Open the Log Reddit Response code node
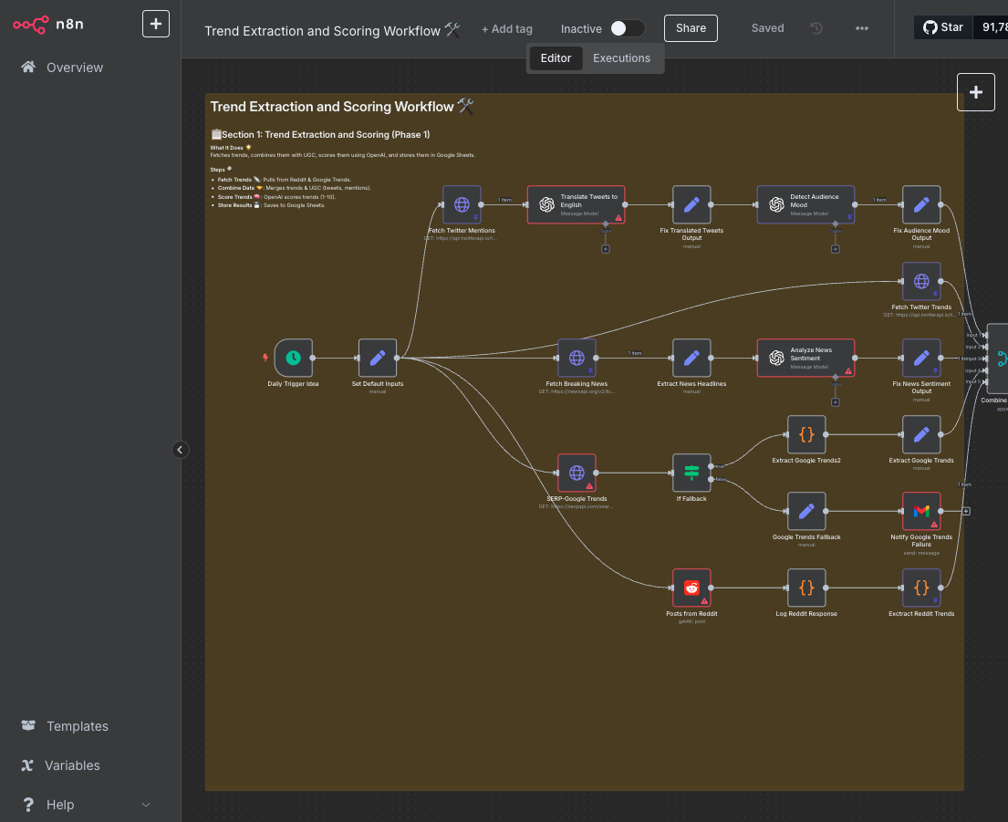Image resolution: width=1008 pixels, height=822 pixels. pyautogui.click(x=806, y=588)
